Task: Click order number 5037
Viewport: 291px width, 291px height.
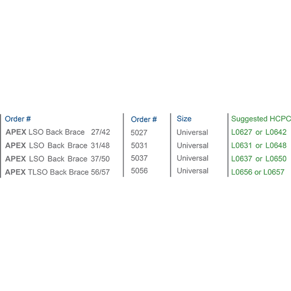Action: [x=139, y=158]
